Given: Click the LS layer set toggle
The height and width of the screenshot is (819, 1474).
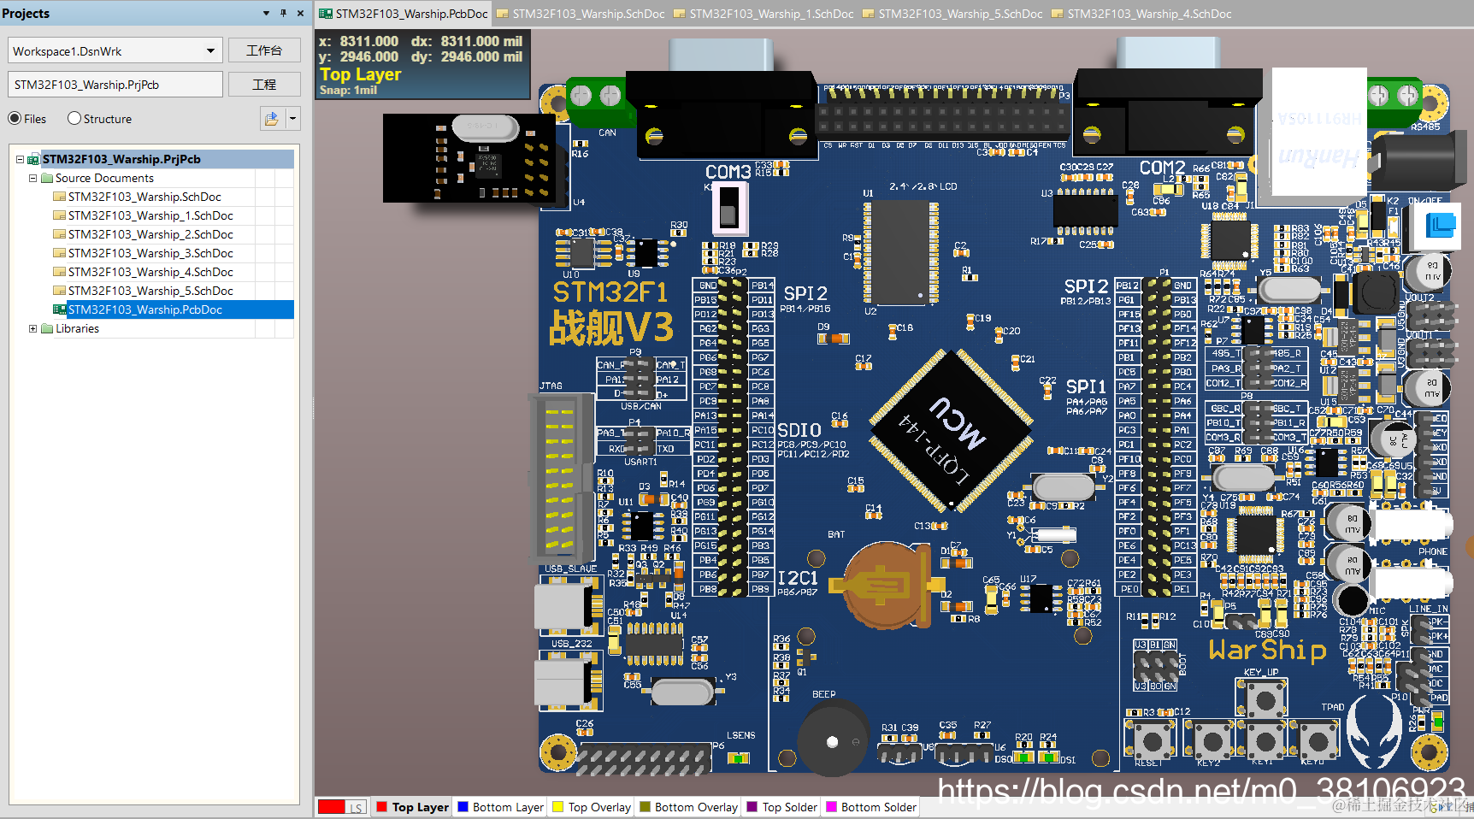Looking at the screenshot, I should [x=357, y=807].
